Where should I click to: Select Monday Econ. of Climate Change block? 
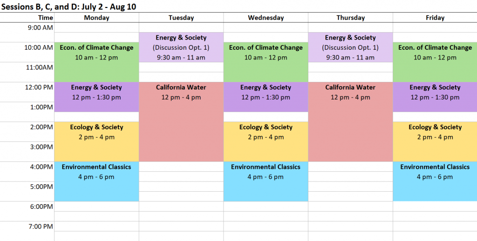pos(96,62)
